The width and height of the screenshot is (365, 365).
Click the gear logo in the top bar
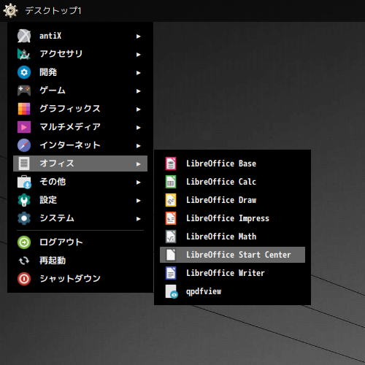click(10, 10)
